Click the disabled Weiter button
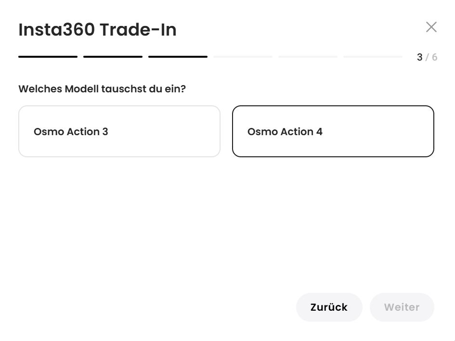The height and width of the screenshot is (341, 455). (x=402, y=307)
